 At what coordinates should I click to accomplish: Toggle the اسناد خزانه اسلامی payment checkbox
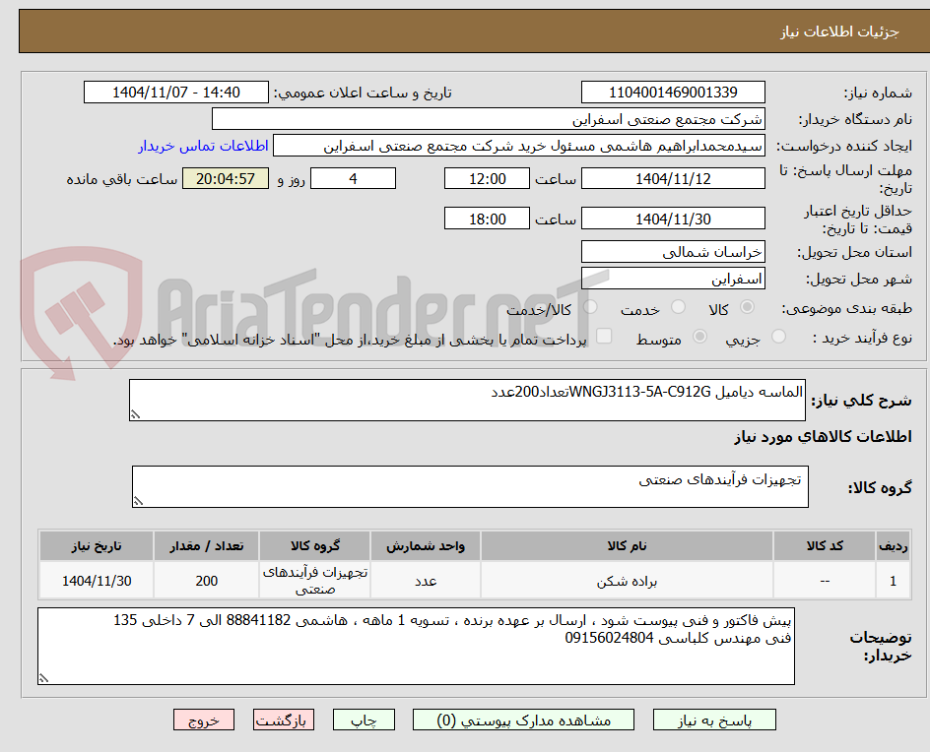pyautogui.click(x=604, y=336)
